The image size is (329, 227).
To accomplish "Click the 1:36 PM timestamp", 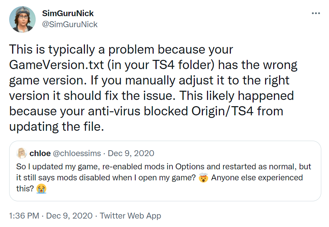I will tap(24, 216).
